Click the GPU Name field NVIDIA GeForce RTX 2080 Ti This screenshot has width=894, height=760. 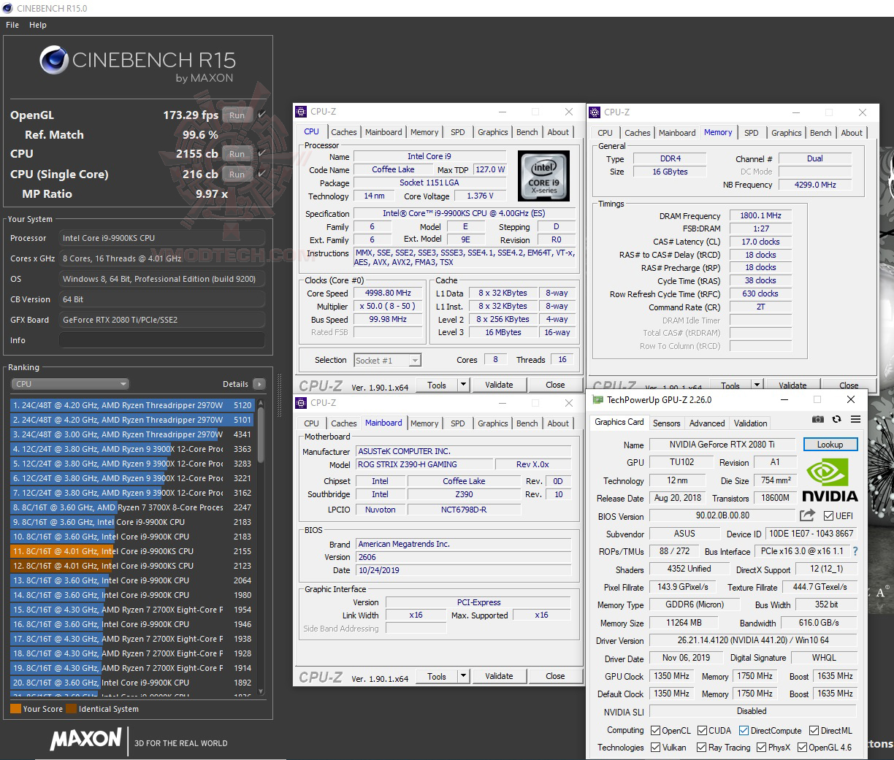(722, 445)
